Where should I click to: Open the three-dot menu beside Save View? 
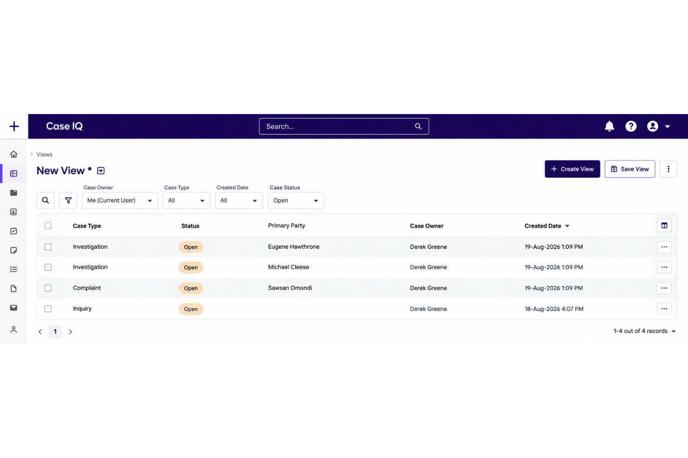(x=668, y=169)
